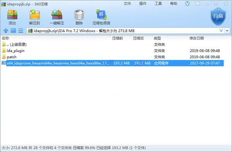Open the 操作 (Operations) menu
The height and width of the screenshot is (152, 232).
coord(143,3)
